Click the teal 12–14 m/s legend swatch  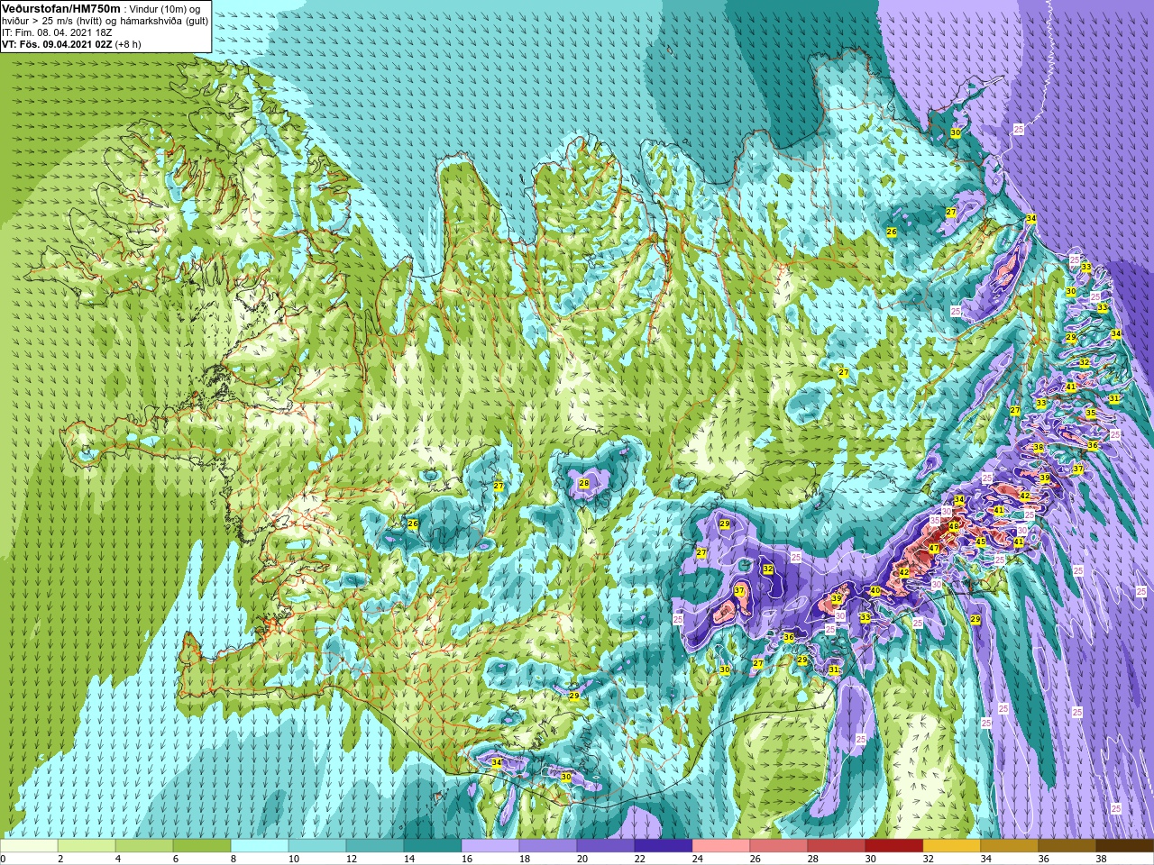(x=375, y=846)
